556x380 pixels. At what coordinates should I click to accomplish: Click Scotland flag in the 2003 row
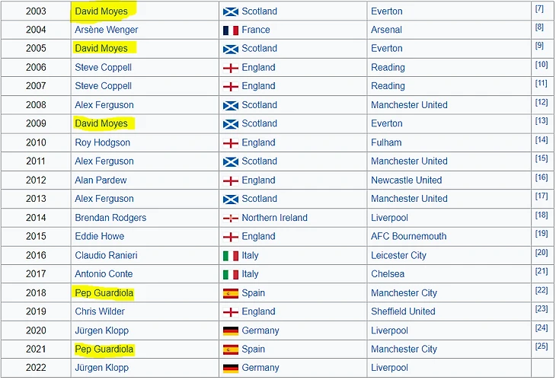(230, 11)
